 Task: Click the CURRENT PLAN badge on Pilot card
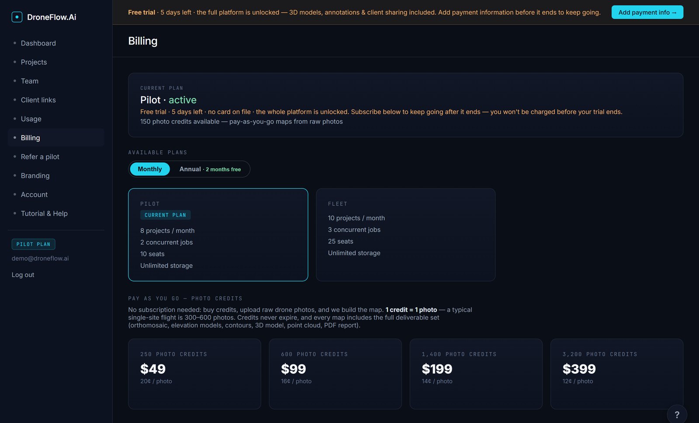tap(165, 215)
